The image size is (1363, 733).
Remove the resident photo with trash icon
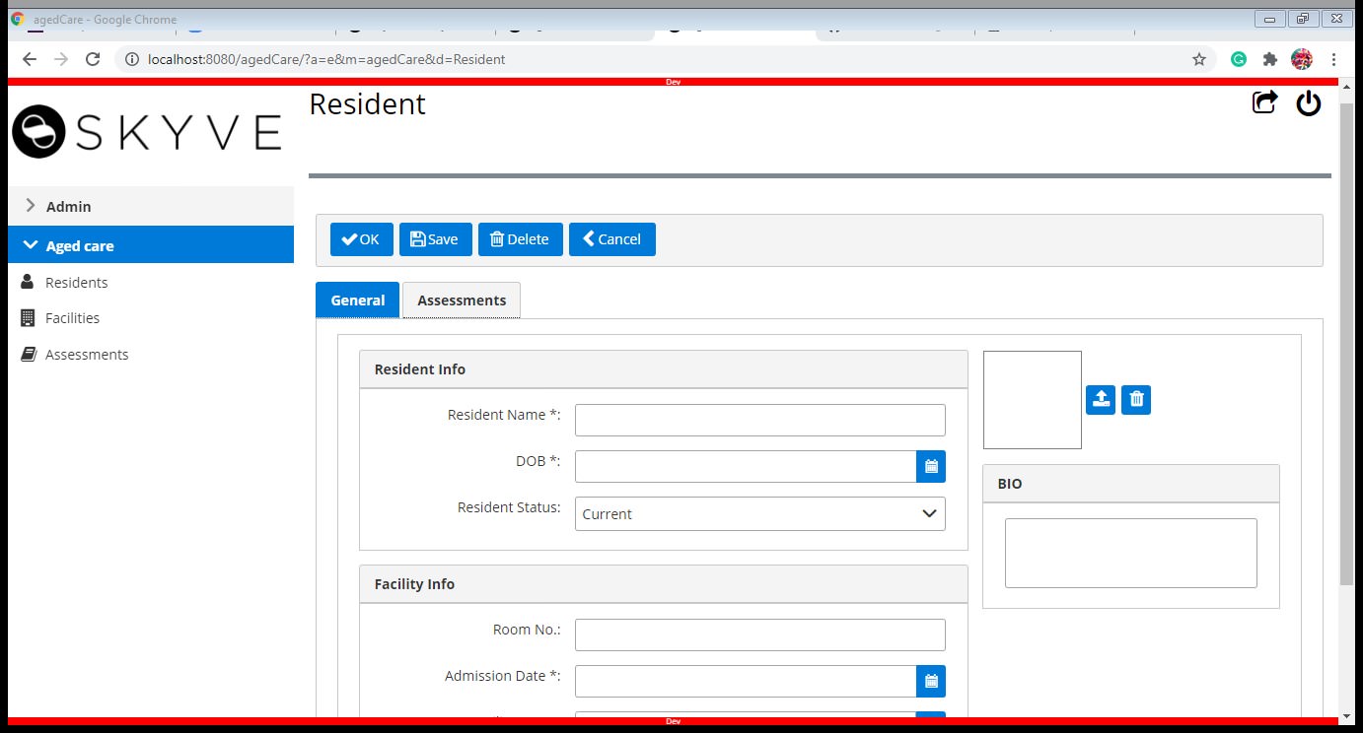[1136, 399]
